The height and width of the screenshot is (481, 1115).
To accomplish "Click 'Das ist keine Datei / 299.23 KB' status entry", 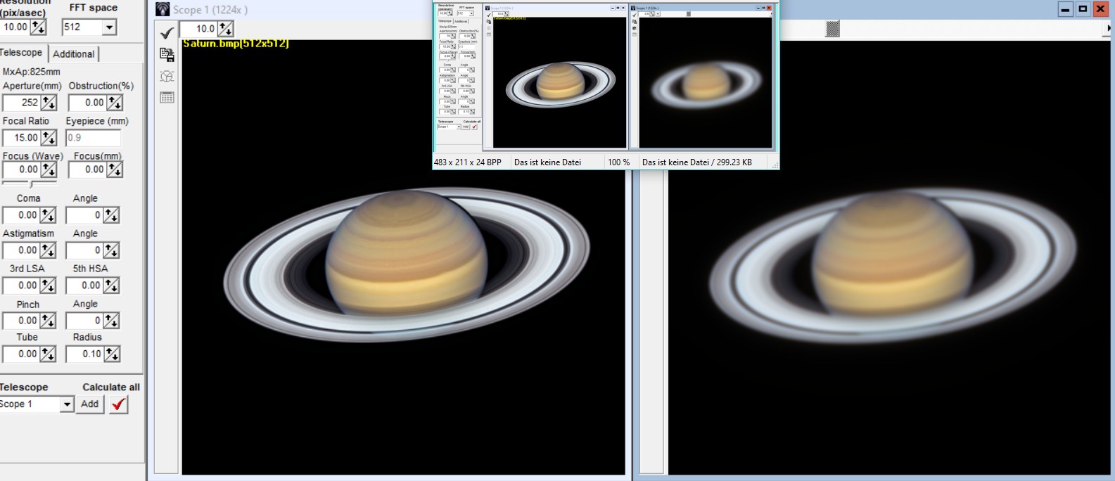I will (697, 162).
